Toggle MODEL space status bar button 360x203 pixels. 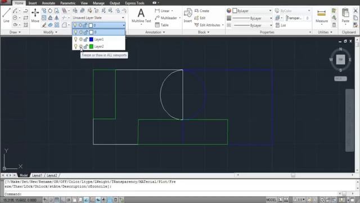(x=271, y=200)
